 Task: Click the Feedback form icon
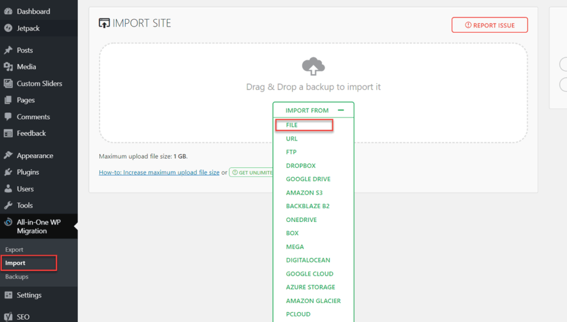point(8,133)
